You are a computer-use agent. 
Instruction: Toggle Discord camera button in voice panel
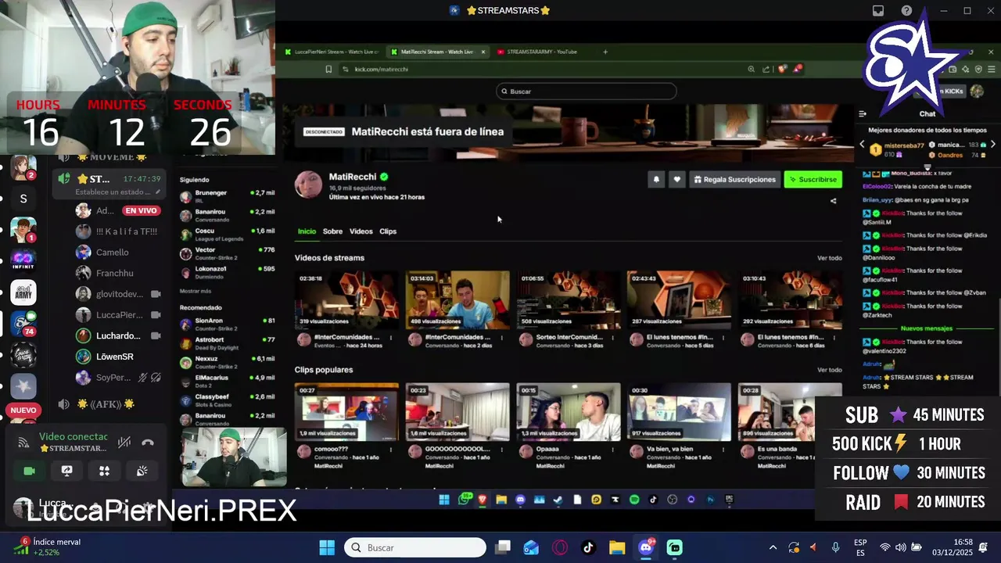click(29, 471)
